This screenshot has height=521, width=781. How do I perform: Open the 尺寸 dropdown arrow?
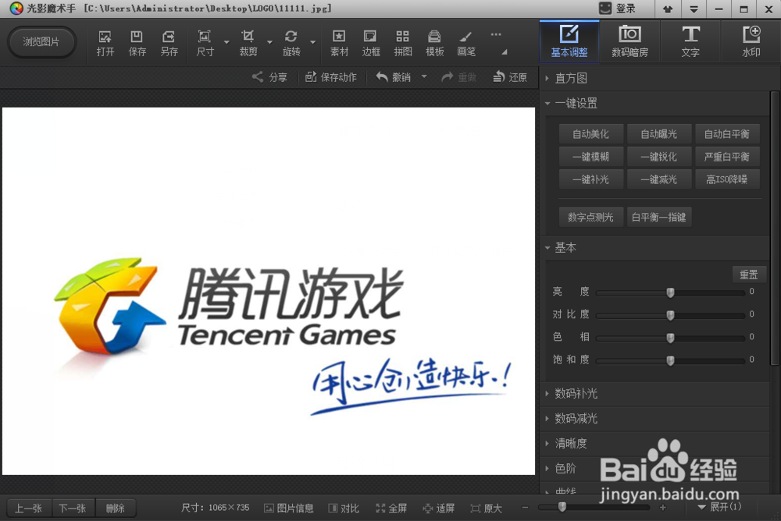click(226, 42)
